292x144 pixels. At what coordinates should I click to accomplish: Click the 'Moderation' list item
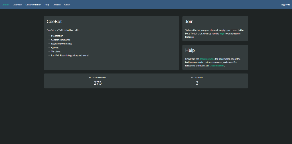point(57,36)
